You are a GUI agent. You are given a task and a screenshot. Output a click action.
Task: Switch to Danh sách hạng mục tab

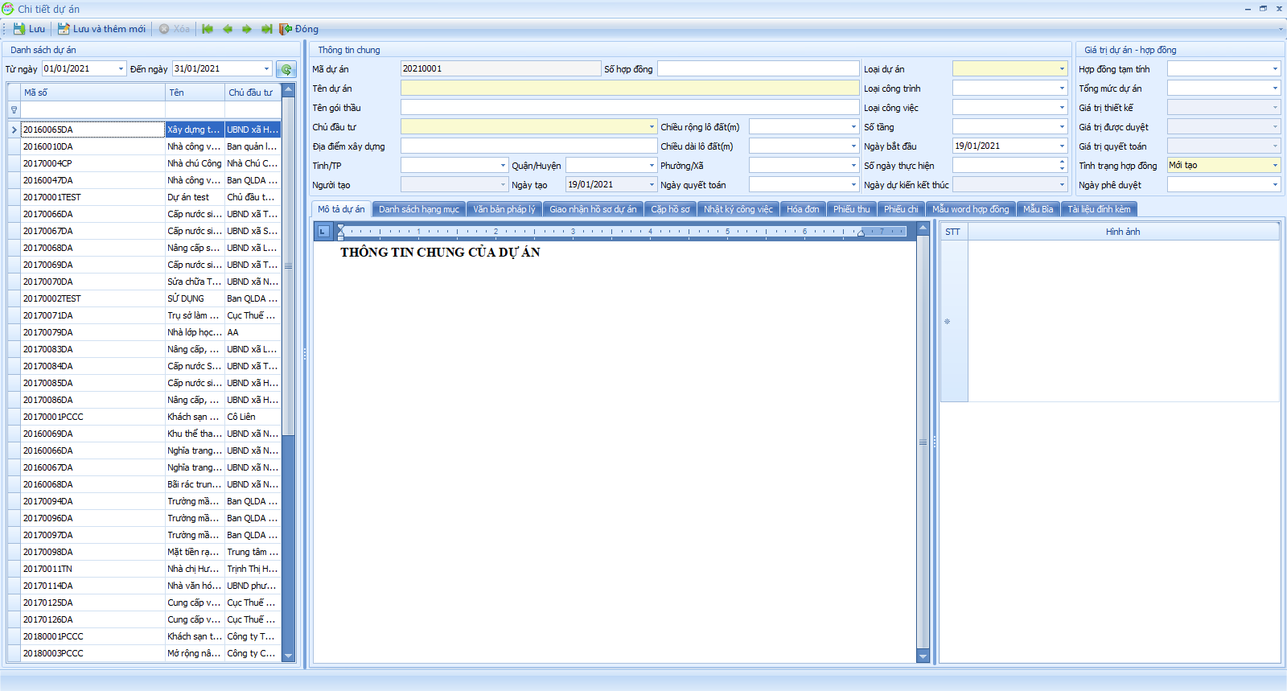pos(419,209)
